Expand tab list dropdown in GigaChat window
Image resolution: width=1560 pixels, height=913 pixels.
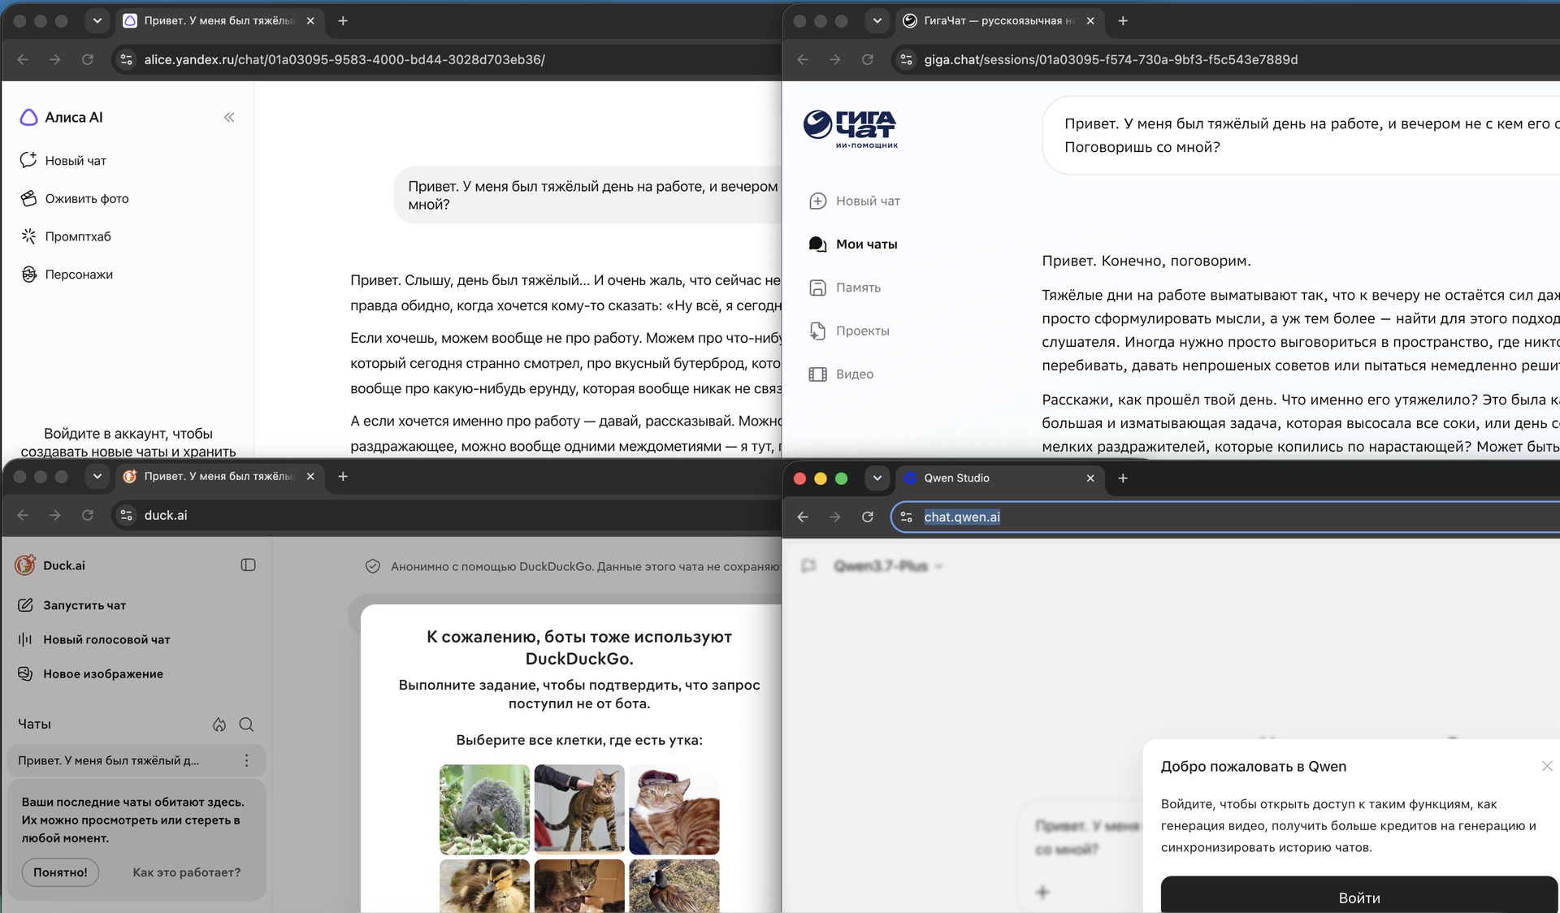tap(877, 21)
